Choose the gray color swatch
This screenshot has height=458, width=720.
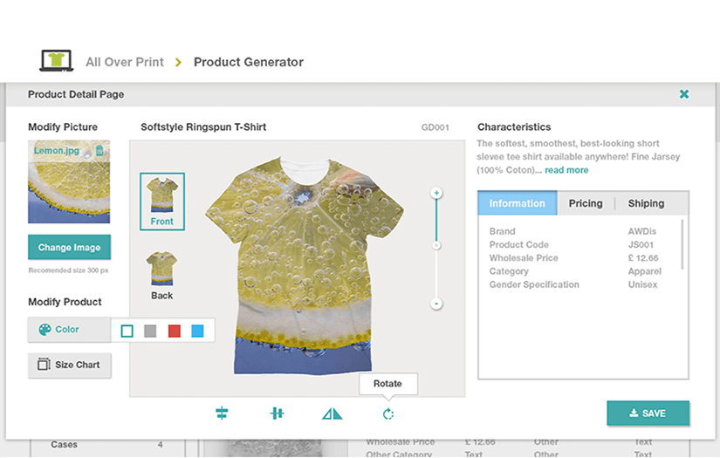(150, 331)
